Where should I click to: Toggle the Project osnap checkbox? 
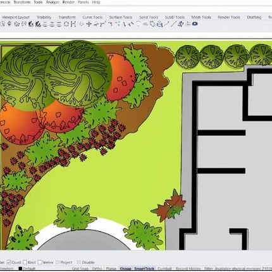[58, 263]
